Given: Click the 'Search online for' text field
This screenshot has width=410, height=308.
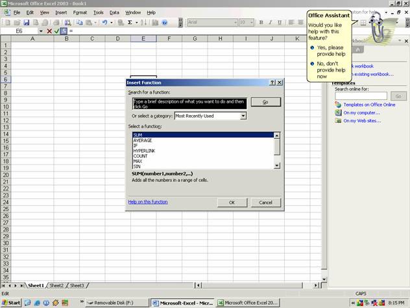Looking at the screenshot, I should click(361, 96).
